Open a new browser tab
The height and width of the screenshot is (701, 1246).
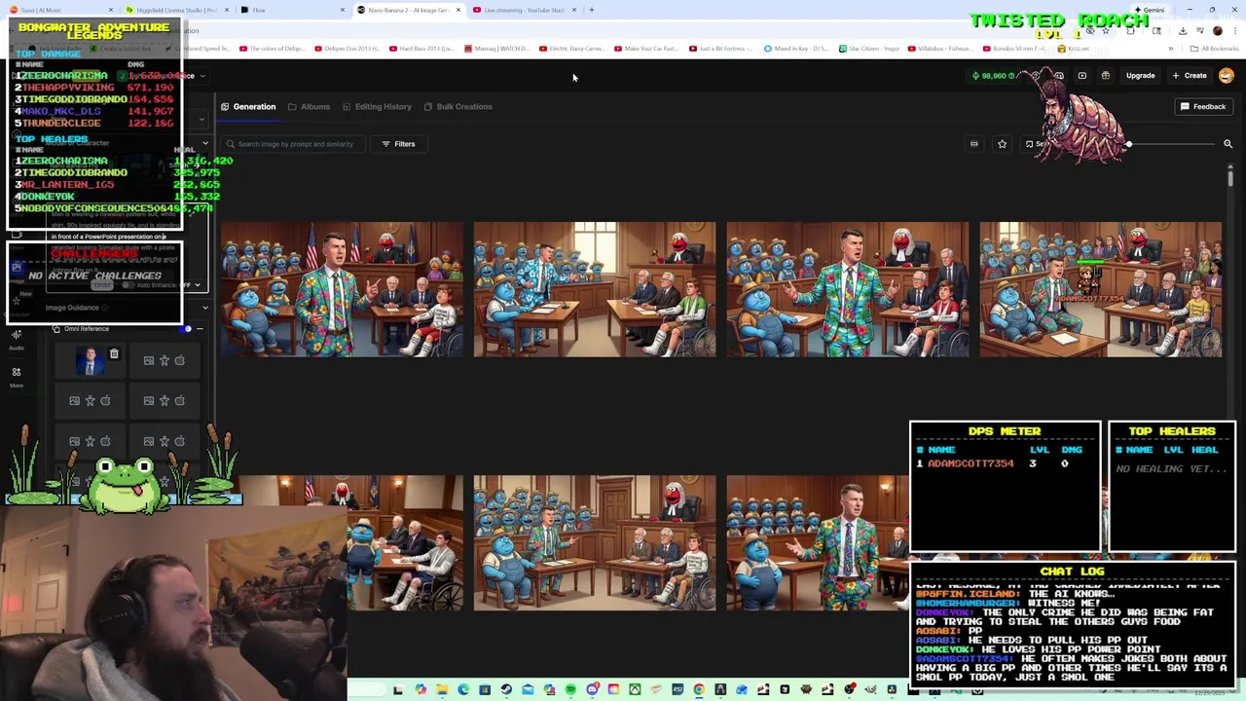click(591, 10)
